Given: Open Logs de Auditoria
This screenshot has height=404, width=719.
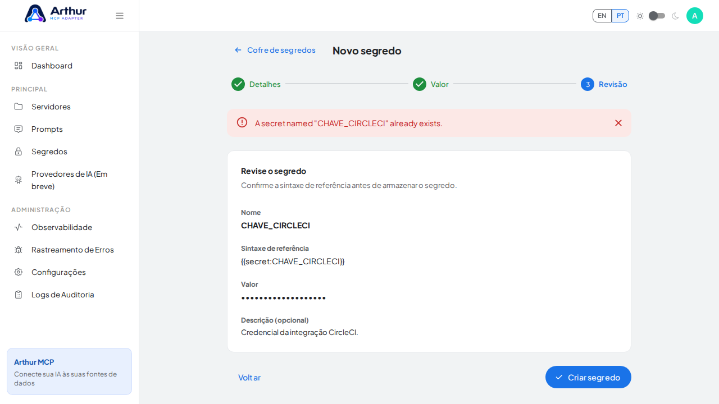Looking at the screenshot, I should [x=69, y=295].
